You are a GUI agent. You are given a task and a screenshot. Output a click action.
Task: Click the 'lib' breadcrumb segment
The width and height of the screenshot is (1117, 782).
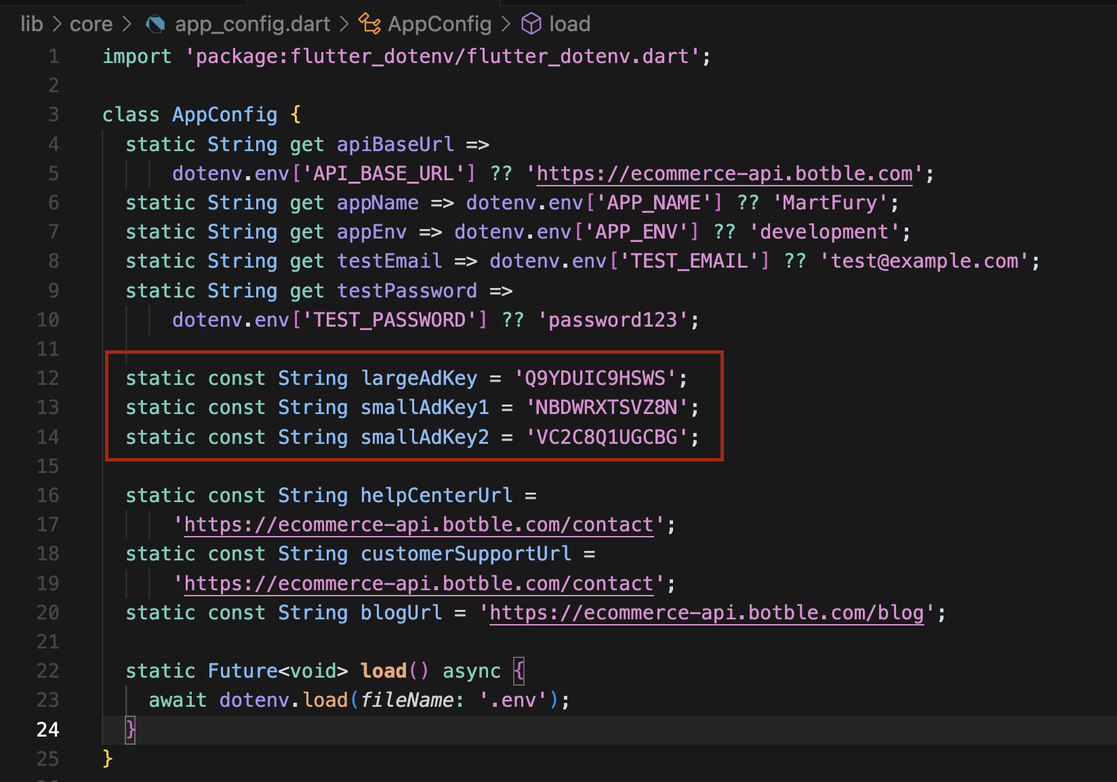(x=31, y=24)
